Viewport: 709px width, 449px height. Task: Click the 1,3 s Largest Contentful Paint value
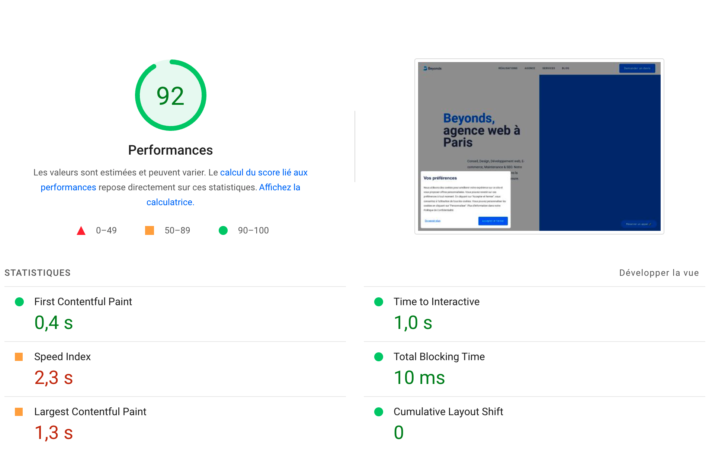(x=54, y=433)
